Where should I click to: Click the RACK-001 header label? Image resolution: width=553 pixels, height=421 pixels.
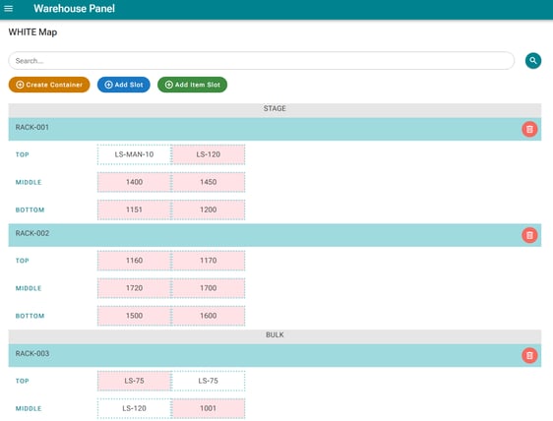point(32,127)
